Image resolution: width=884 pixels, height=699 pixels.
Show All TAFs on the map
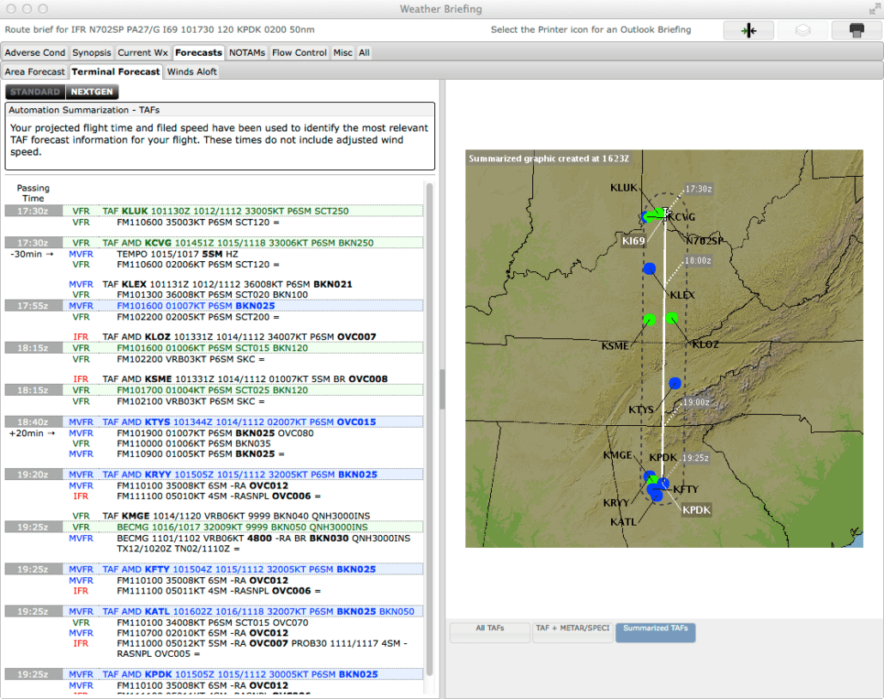(489, 632)
